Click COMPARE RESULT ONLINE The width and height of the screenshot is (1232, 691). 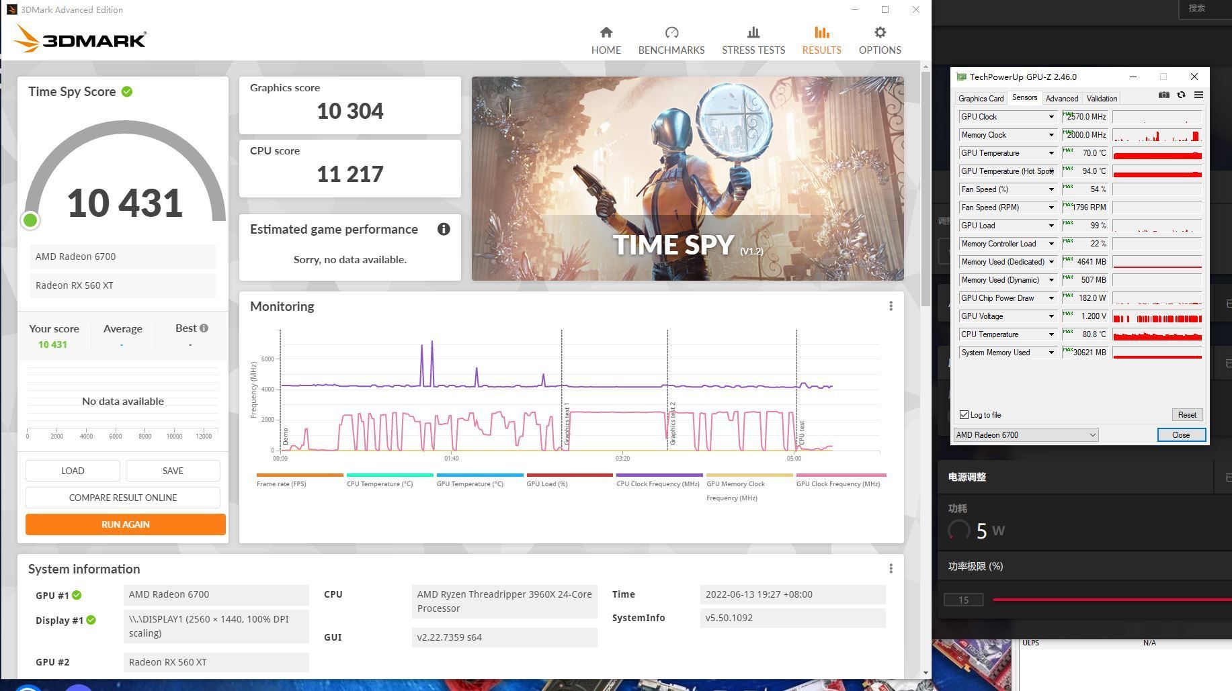click(123, 498)
